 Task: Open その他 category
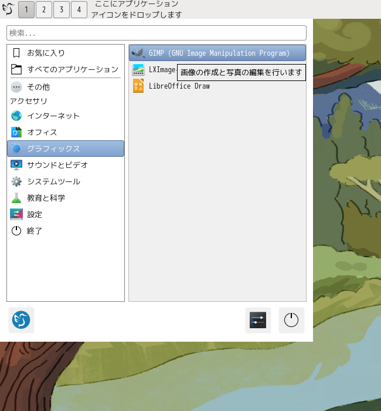[66, 87]
